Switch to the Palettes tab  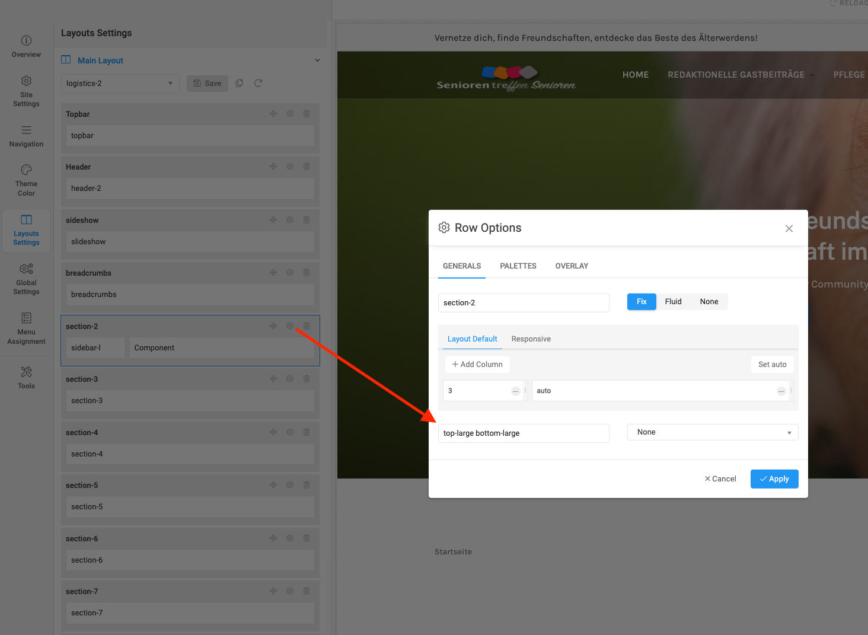(518, 266)
